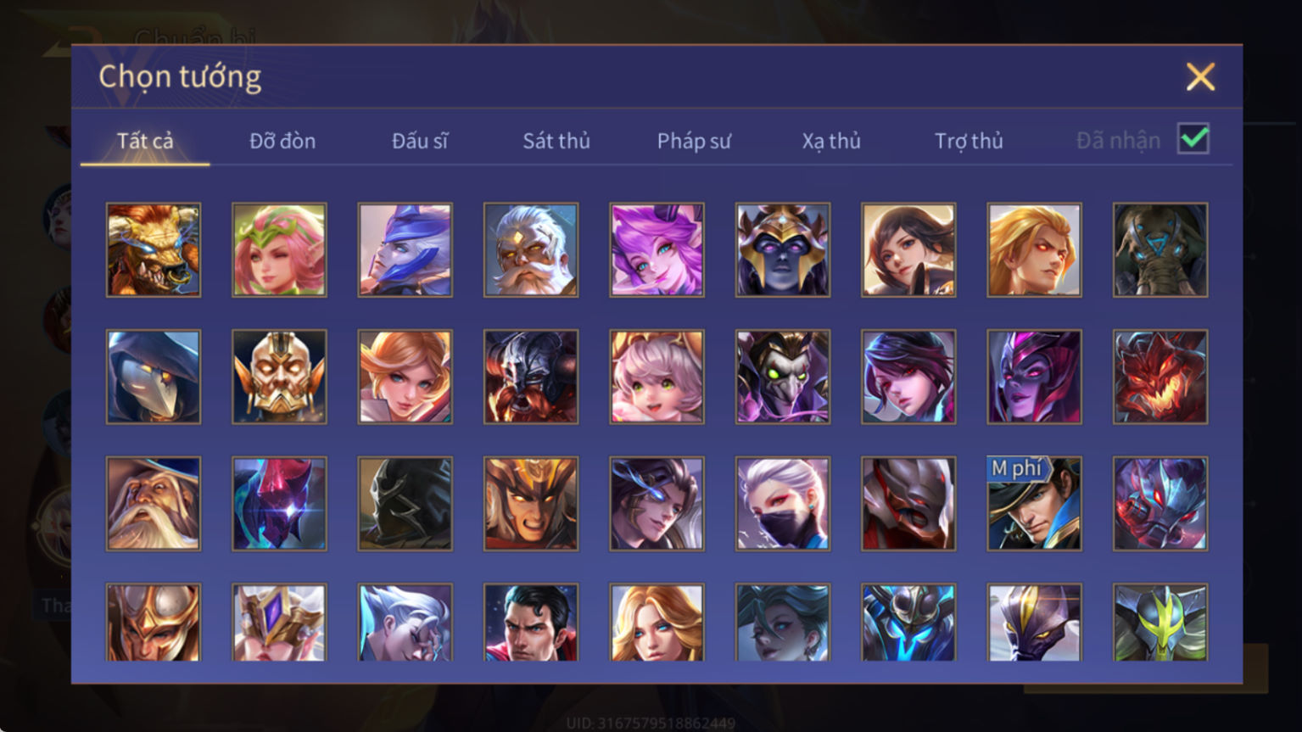The image size is (1302, 732).
Task: Switch to the Đỡ đòn tab
Action: 282,141
